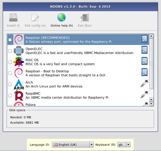This screenshot has width=161, height=151.
Task: Open Edit config pencil icon
Action: (35, 17)
